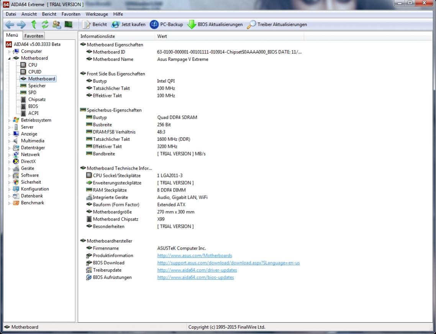Expand the Betriebssystem tree node
Screen dimensions: 436x334
pyautogui.click(x=9, y=120)
